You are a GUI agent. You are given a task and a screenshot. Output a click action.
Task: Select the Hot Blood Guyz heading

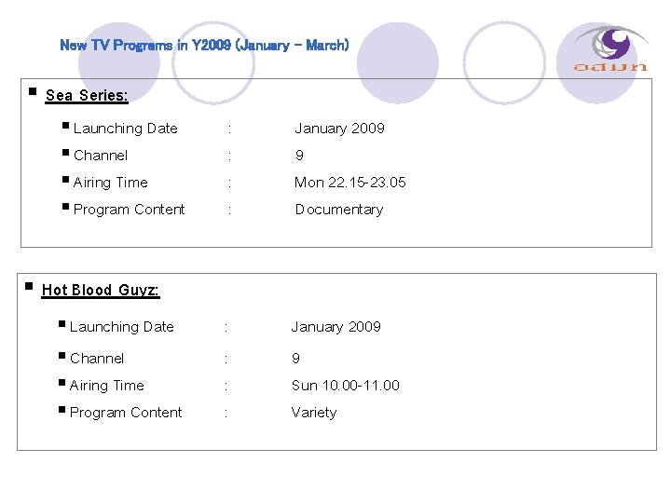pyautogui.click(x=101, y=291)
